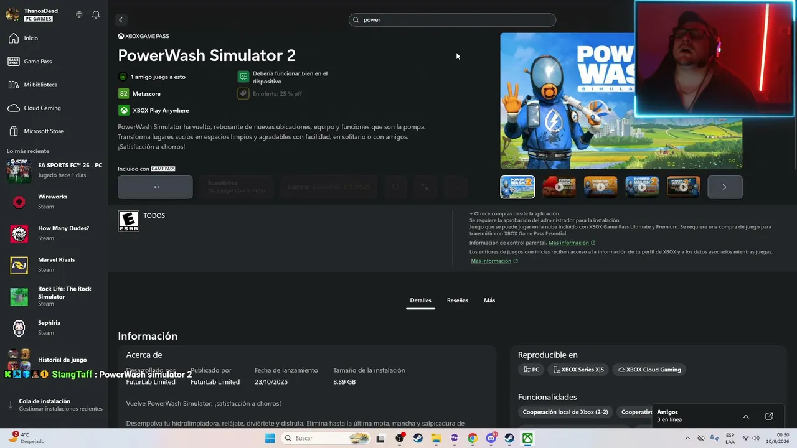This screenshot has height=448, width=797.
Task: Click the magnifier icon in the search box
Action: [x=357, y=20]
